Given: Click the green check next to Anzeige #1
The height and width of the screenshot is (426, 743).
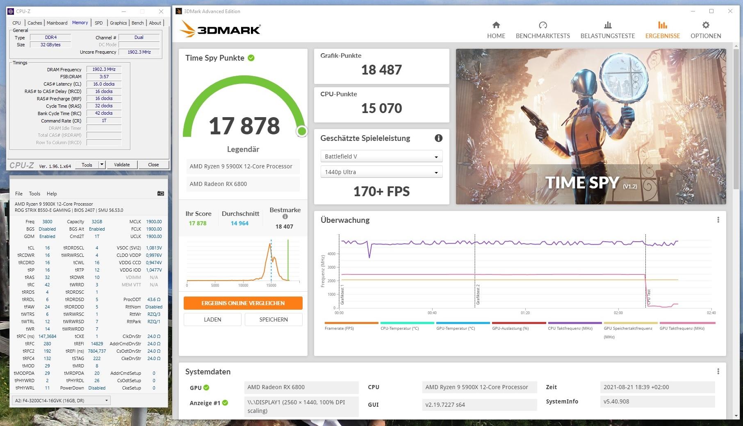Looking at the screenshot, I should 225,403.
